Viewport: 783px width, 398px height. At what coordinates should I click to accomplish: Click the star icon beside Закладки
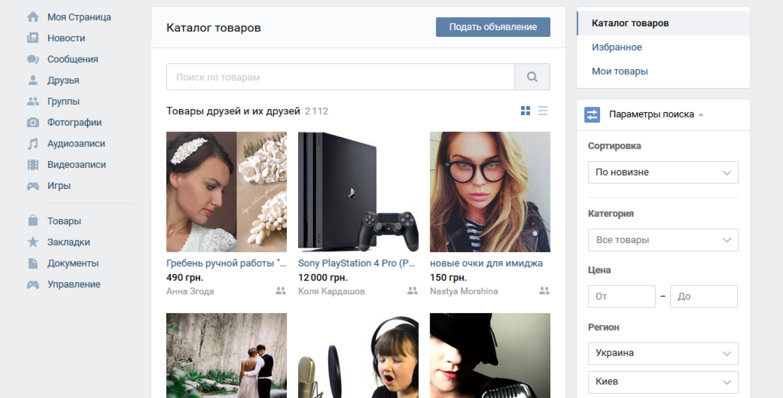coord(33,242)
